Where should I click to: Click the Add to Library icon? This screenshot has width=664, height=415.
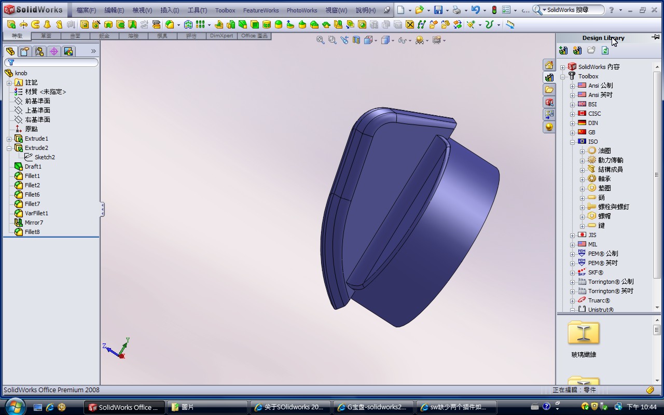tap(563, 50)
